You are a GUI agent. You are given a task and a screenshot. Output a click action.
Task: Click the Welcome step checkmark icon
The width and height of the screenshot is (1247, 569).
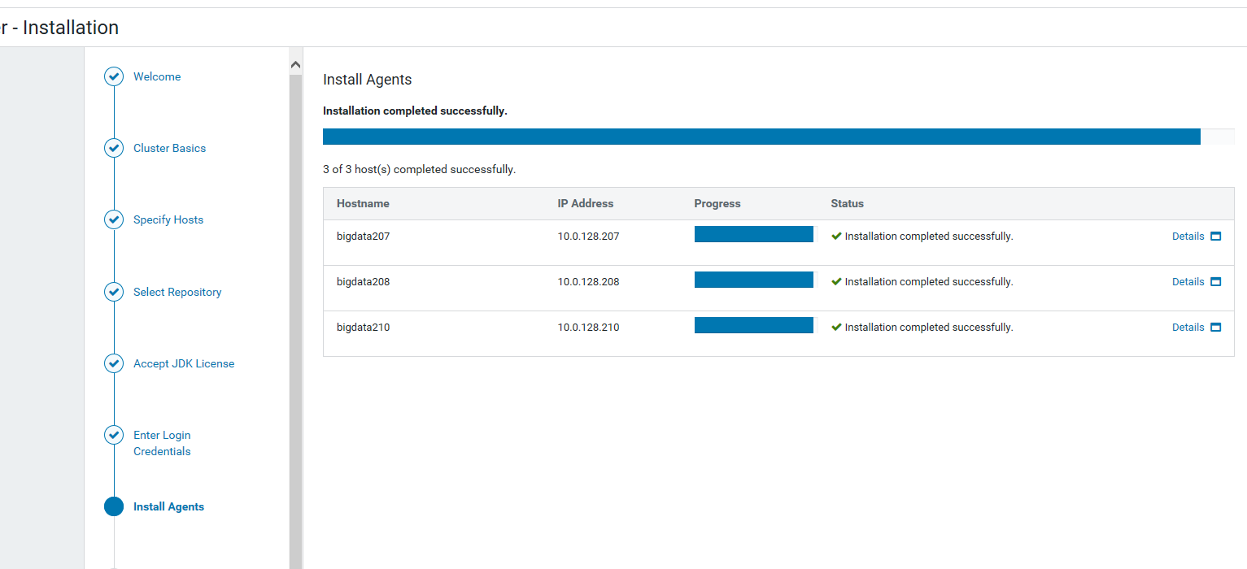coord(114,76)
